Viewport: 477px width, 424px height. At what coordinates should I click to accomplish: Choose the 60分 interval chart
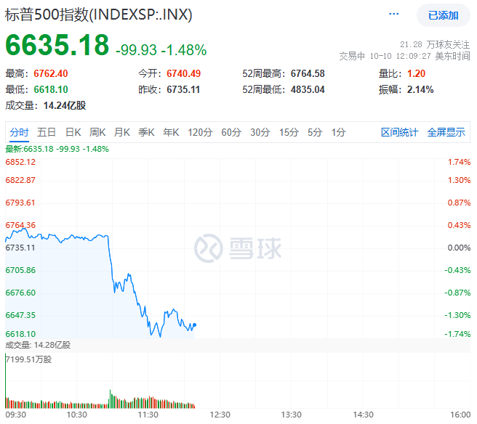[x=231, y=132]
